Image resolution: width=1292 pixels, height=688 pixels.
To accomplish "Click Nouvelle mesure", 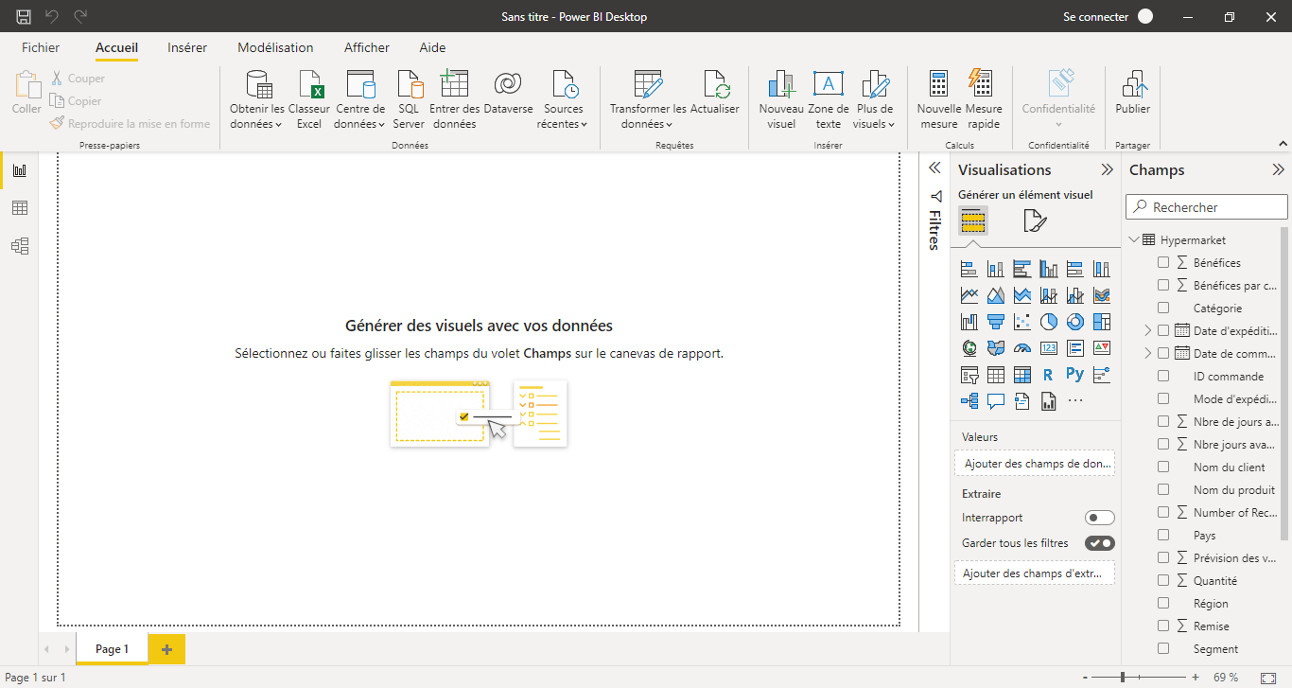I will click(938, 98).
